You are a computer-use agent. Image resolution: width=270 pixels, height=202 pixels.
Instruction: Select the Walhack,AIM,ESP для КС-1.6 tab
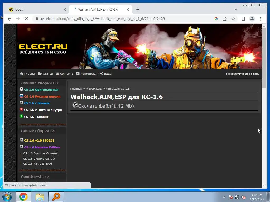[100, 9]
